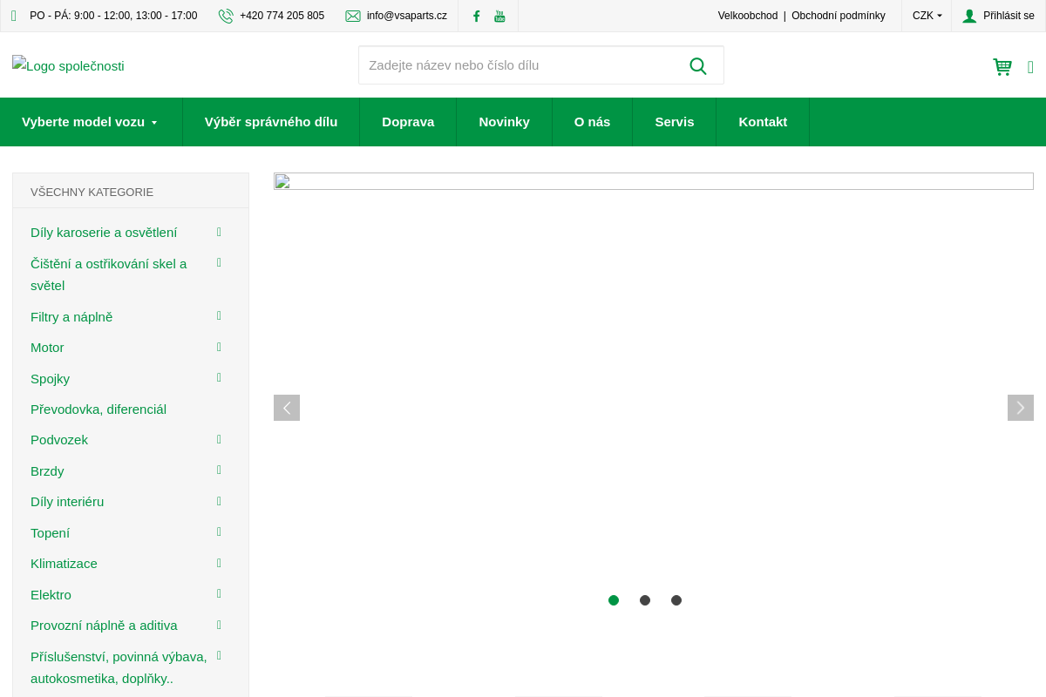Image resolution: width=1046 pixels, height=697 pixels.
Task: Open the shopping cart icon
Action: pos(1002,67)
